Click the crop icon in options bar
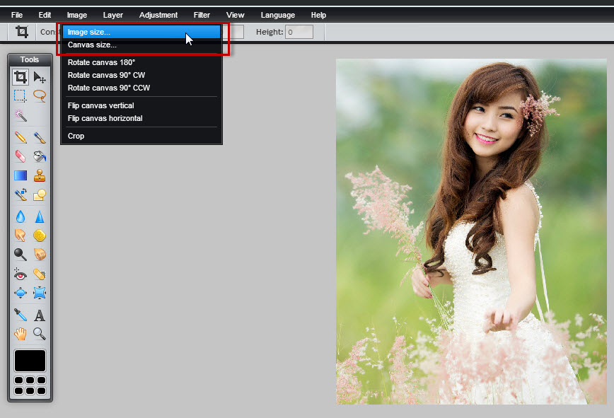This screenshot has width=614, height=418. coord(22,31)
